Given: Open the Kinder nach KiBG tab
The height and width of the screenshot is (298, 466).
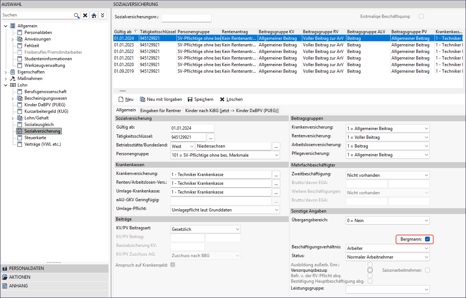Looking at the screenshot, I should 232,110.
